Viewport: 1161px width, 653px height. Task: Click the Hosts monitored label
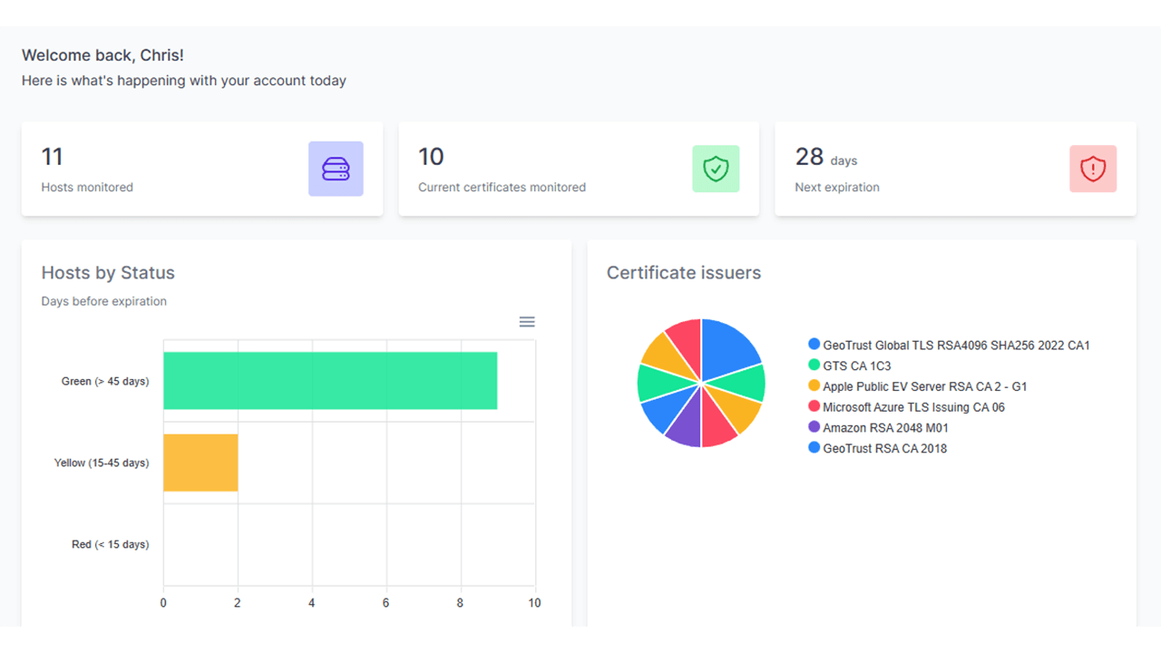[87, 187]
